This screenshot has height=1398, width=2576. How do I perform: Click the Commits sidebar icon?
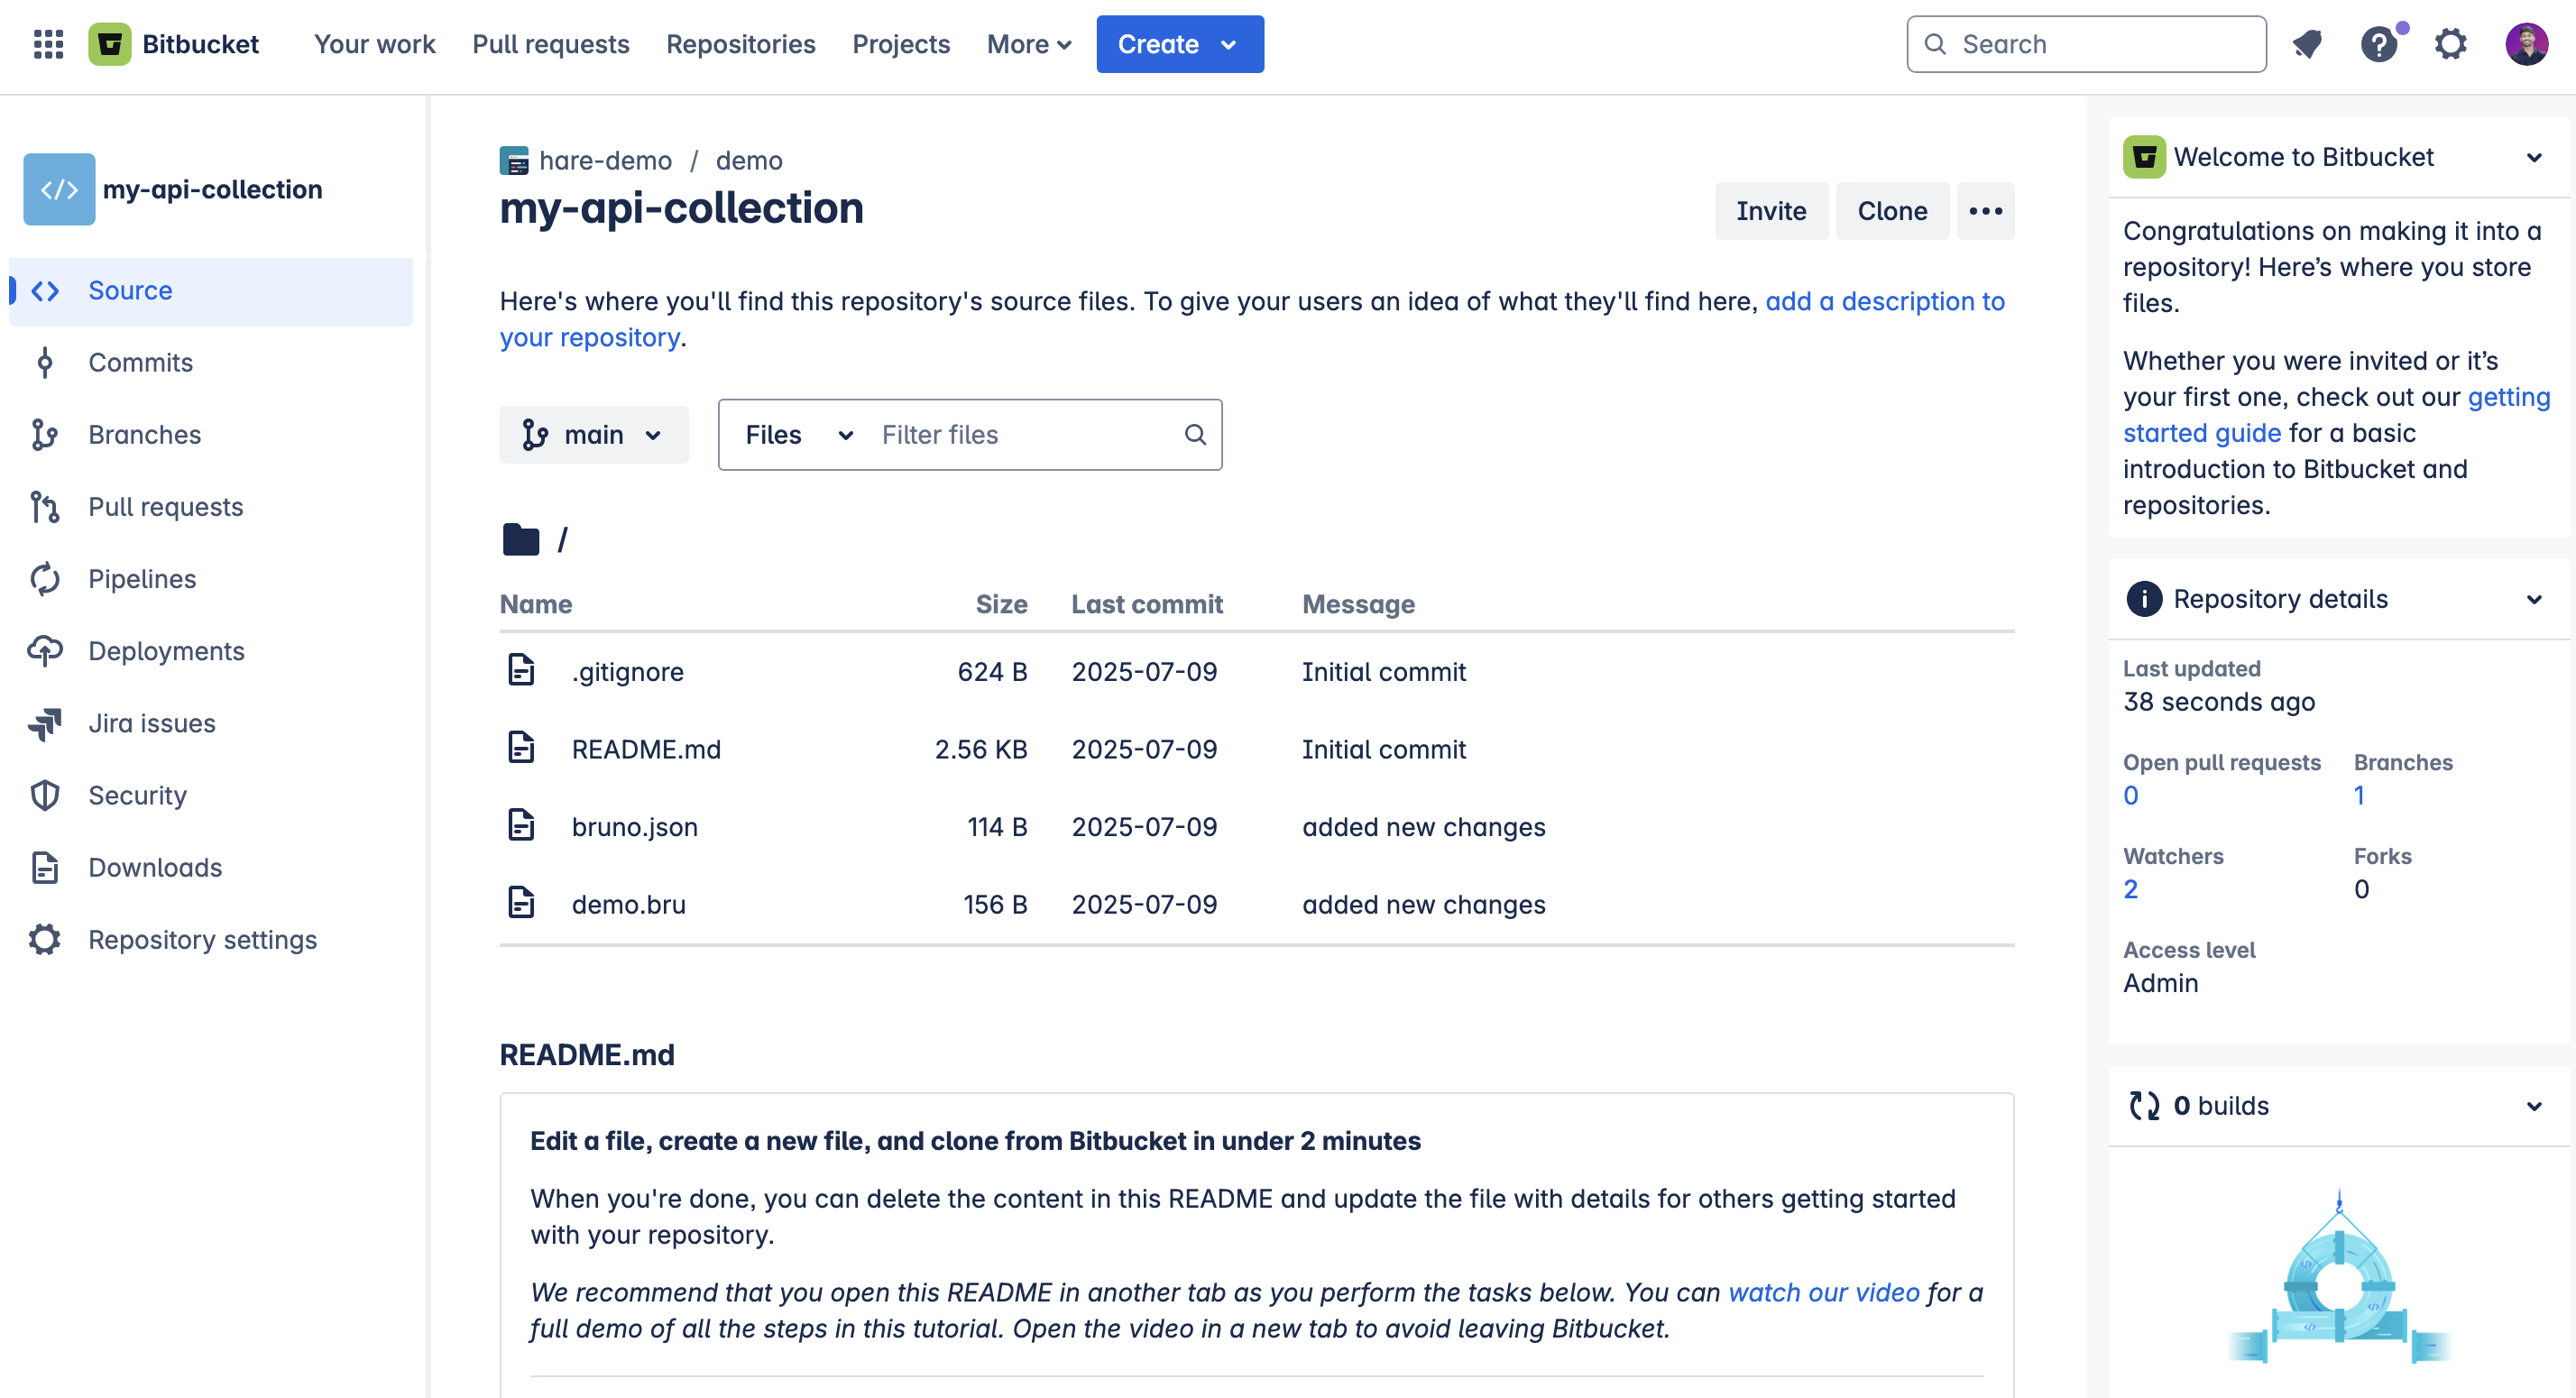[x=45, y=363]
